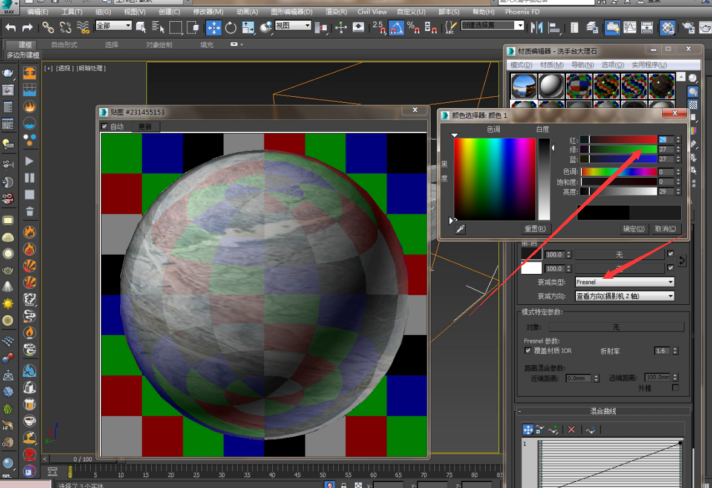
Task: Add point tool in mix curve toolbar
Action: coord(553,429)
